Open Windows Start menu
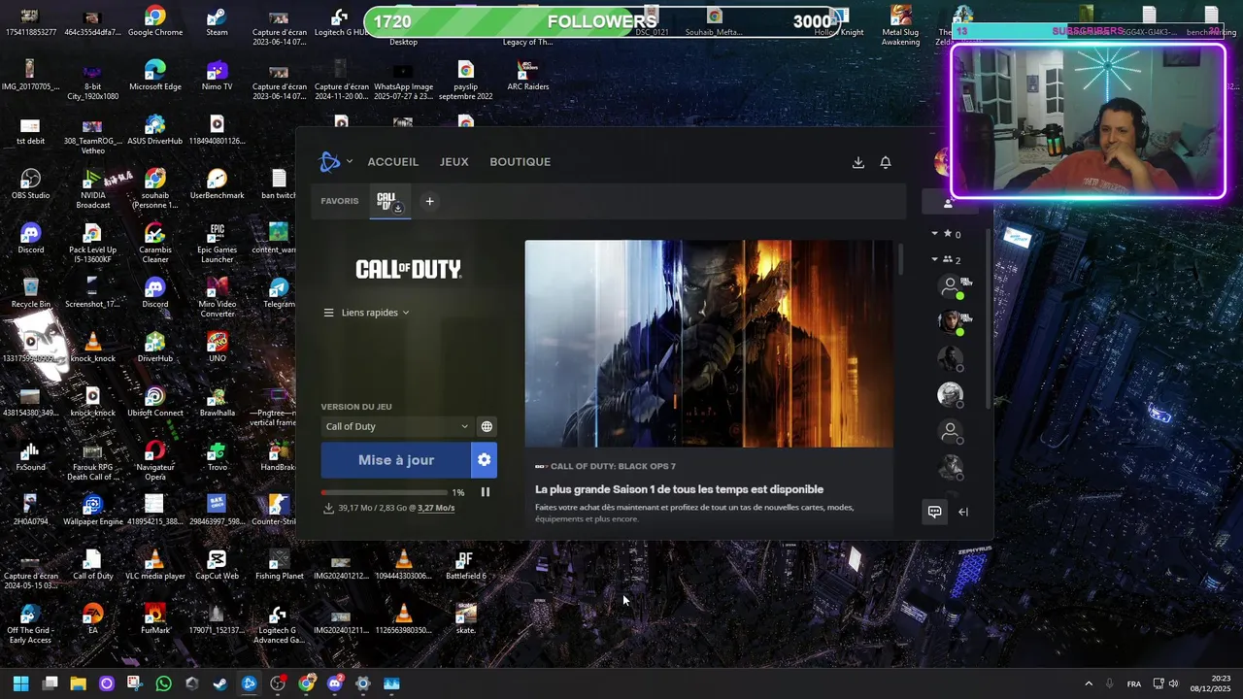 click(20, 683)
